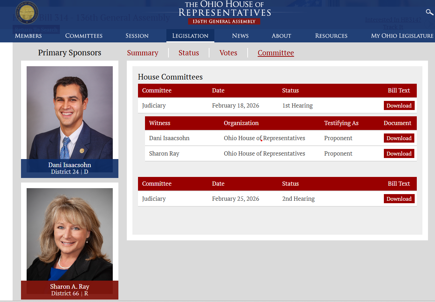Click the Sharon A. Ray District 66 caption
The width and height of the screenshot is (435, 302).
pos(70,290)
